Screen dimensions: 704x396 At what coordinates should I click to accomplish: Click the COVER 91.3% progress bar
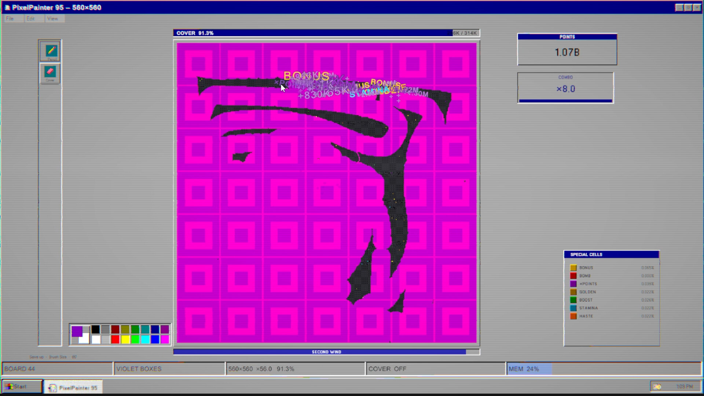tap(326, 33)
